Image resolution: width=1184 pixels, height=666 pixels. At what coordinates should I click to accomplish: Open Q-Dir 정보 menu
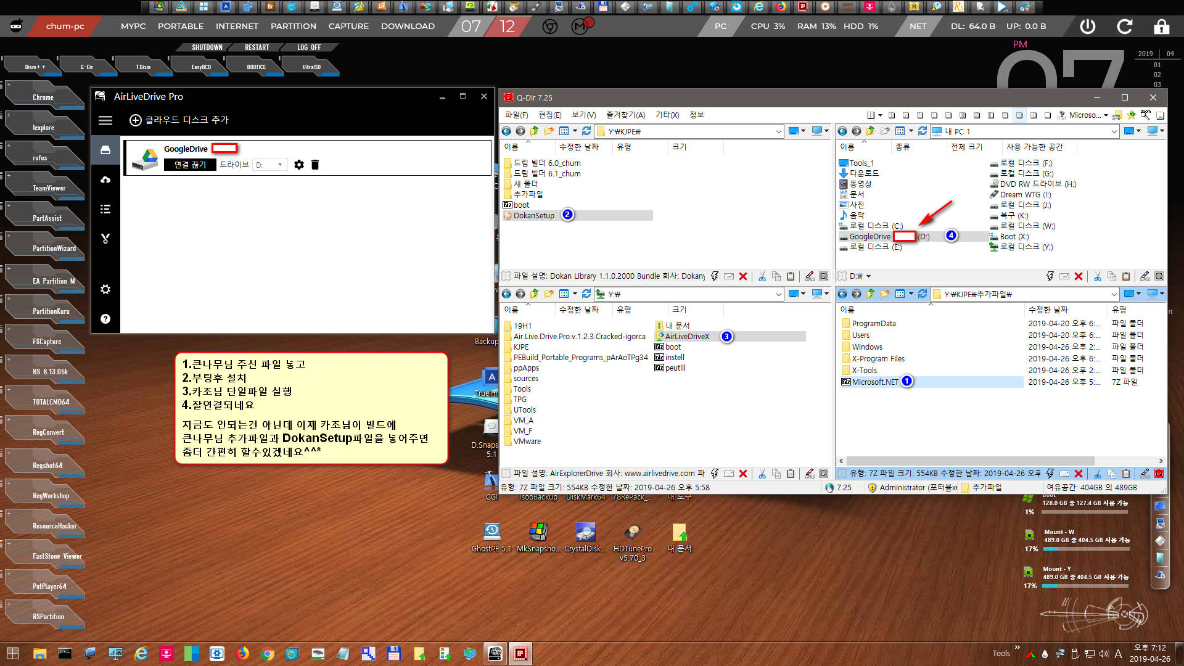point(696,115)
